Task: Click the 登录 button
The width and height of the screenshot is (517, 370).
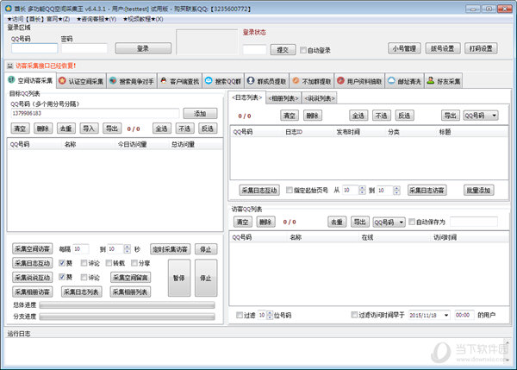Action: coord(143,48)
